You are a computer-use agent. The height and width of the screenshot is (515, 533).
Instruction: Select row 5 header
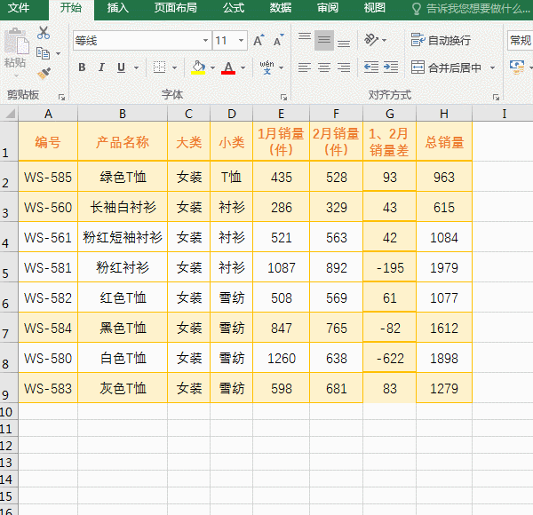coord(9,267)
